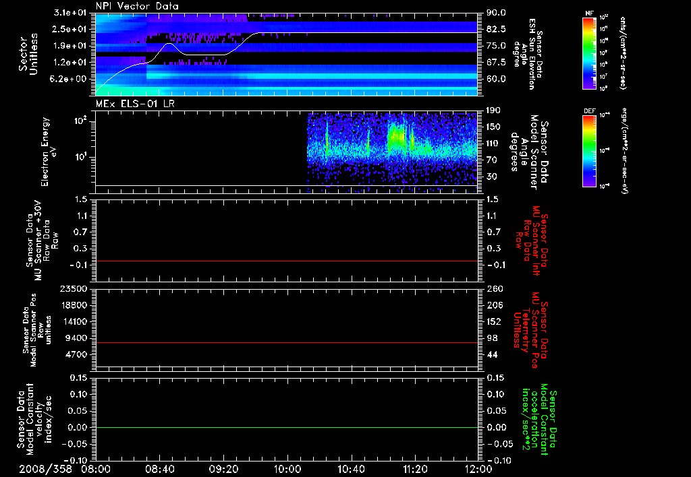Click the '12:00' time tick label

pos(478,469)
